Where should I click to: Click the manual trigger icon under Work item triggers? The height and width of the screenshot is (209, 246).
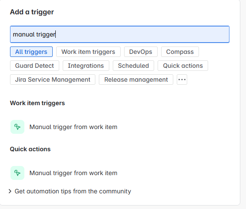coord(17,127)
